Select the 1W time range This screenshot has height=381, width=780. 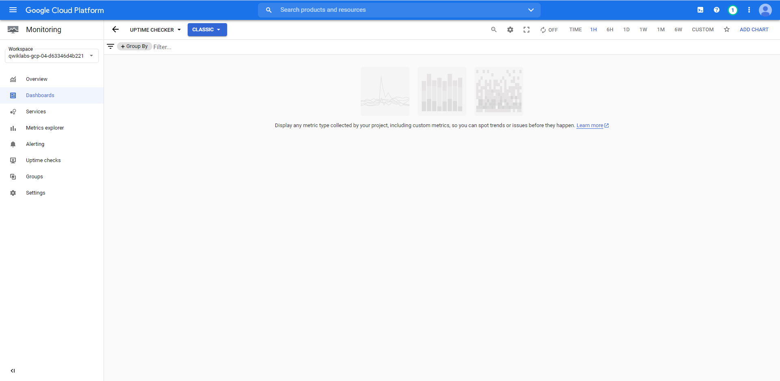(x=643, y=30)
